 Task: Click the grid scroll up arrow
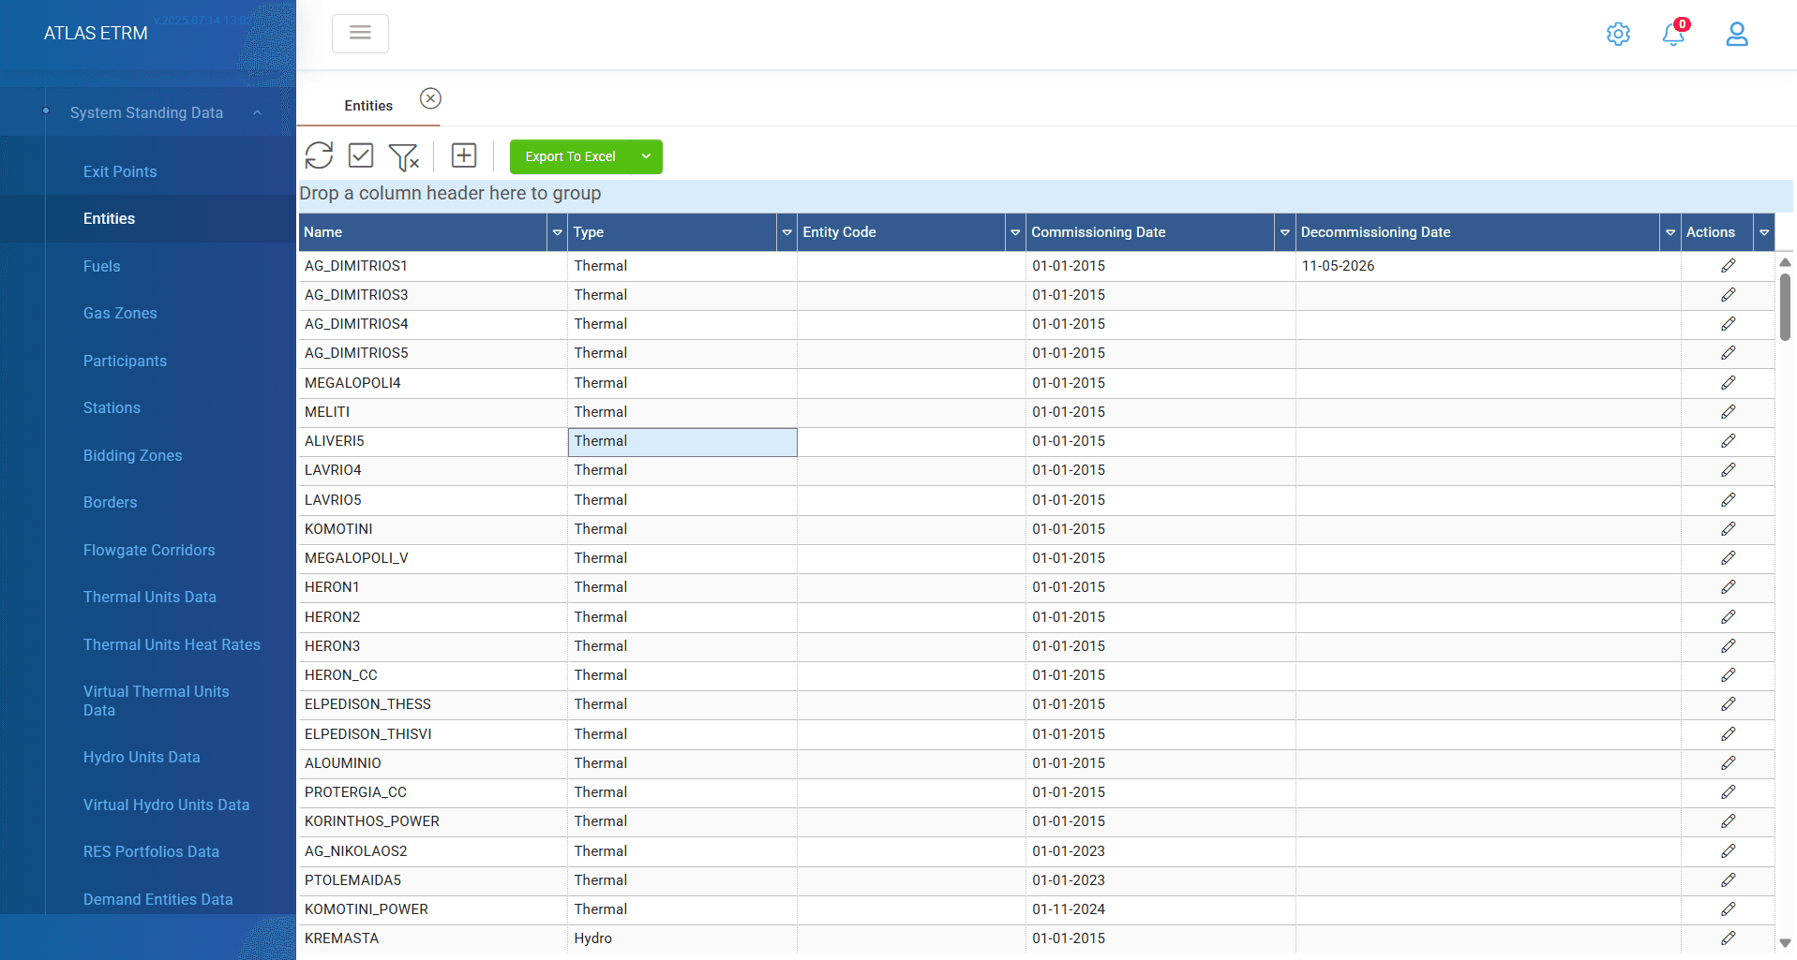coord(1785,262)
